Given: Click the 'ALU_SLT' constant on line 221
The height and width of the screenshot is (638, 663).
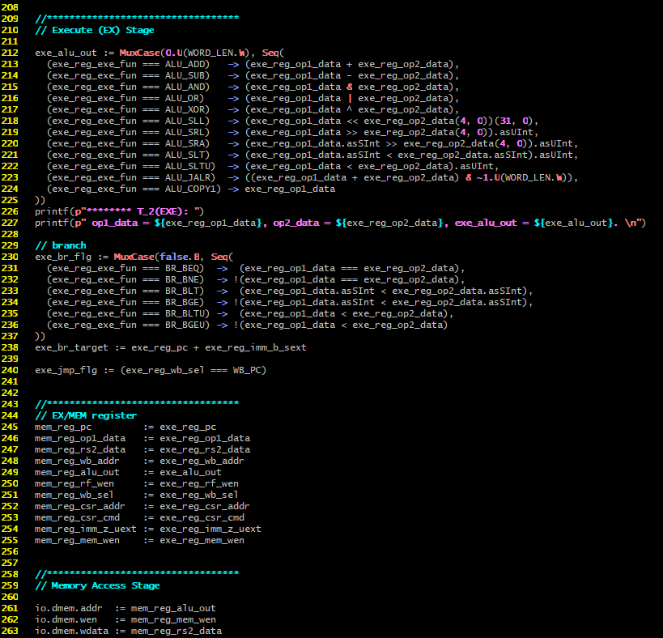Looking at the screenshot, I should tap(185, 155).
